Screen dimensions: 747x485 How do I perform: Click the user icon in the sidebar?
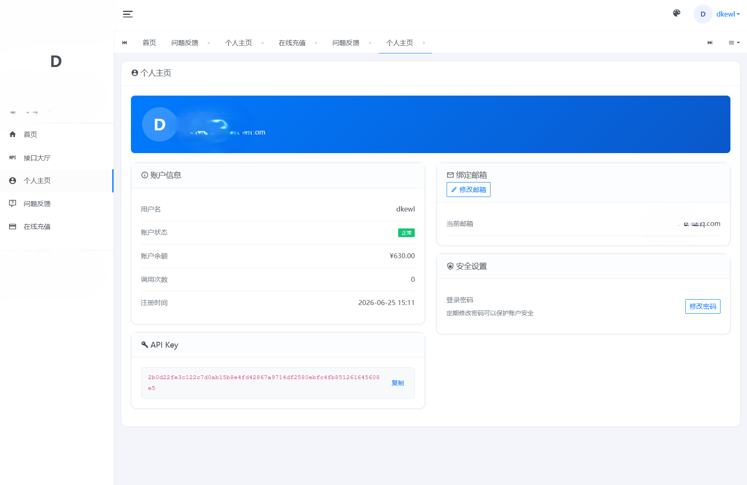pyautogui.click(x=12, y=180)
